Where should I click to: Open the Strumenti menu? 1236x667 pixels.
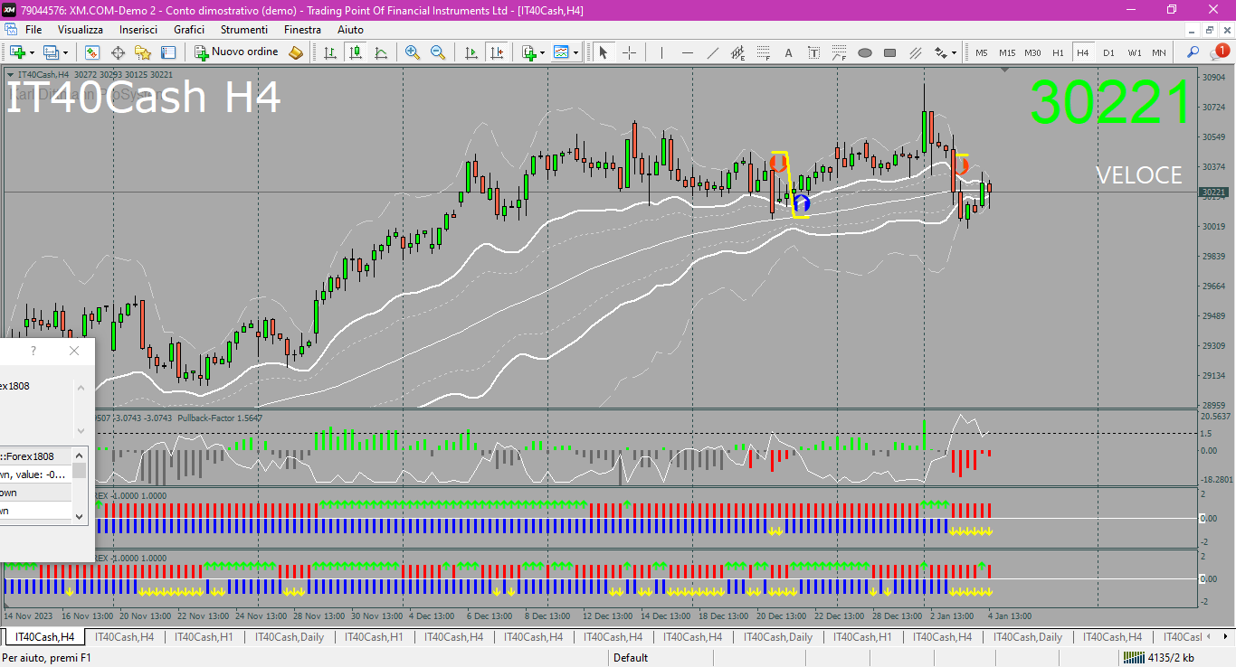[244, 30]
